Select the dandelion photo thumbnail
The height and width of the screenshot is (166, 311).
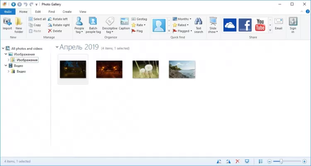tap(146, 69)
